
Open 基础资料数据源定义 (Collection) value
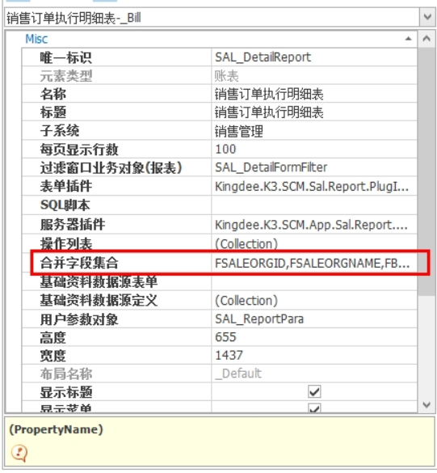click(x=314, y=301)
